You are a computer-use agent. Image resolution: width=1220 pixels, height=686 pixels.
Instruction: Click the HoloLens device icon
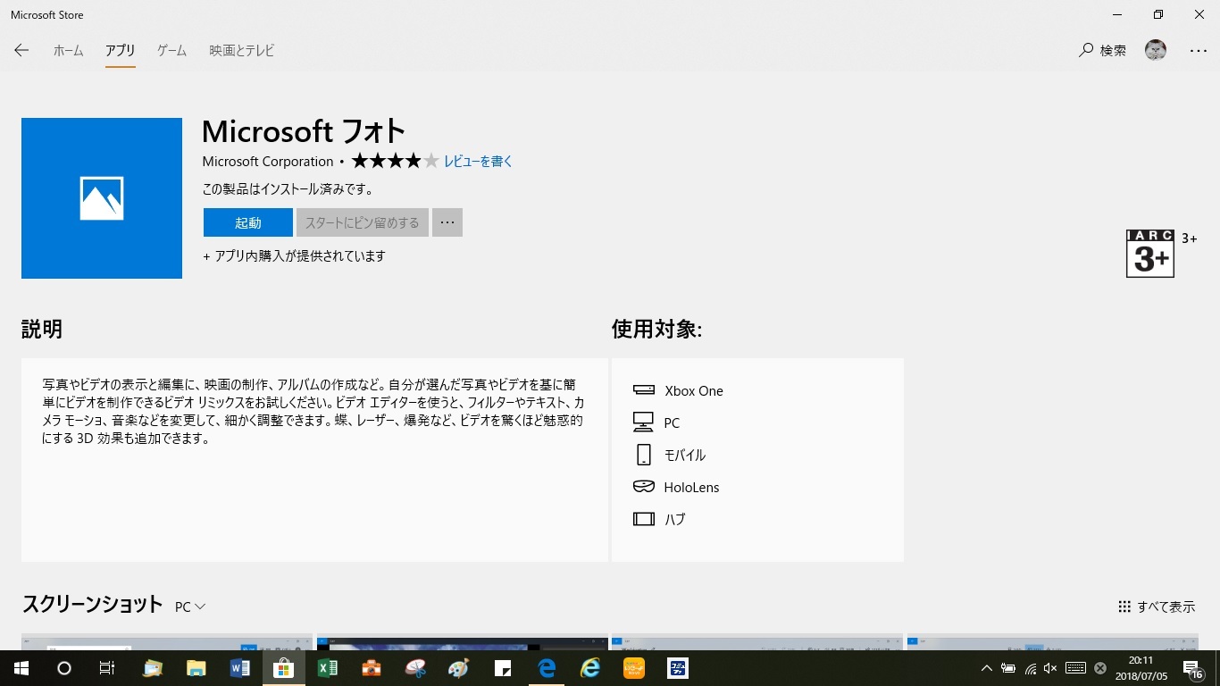pos(644,487)
